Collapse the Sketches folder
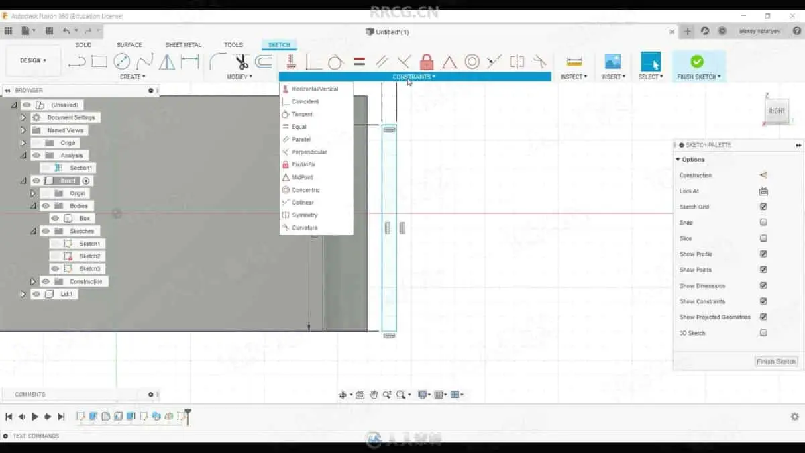 click(32, 231)
